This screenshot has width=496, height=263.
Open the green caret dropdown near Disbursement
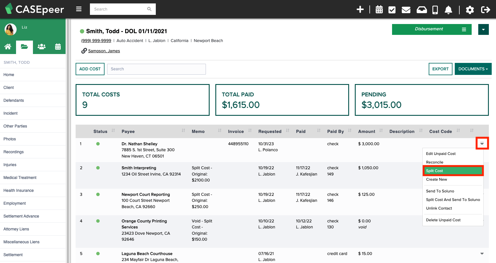(x=483, y=29)
